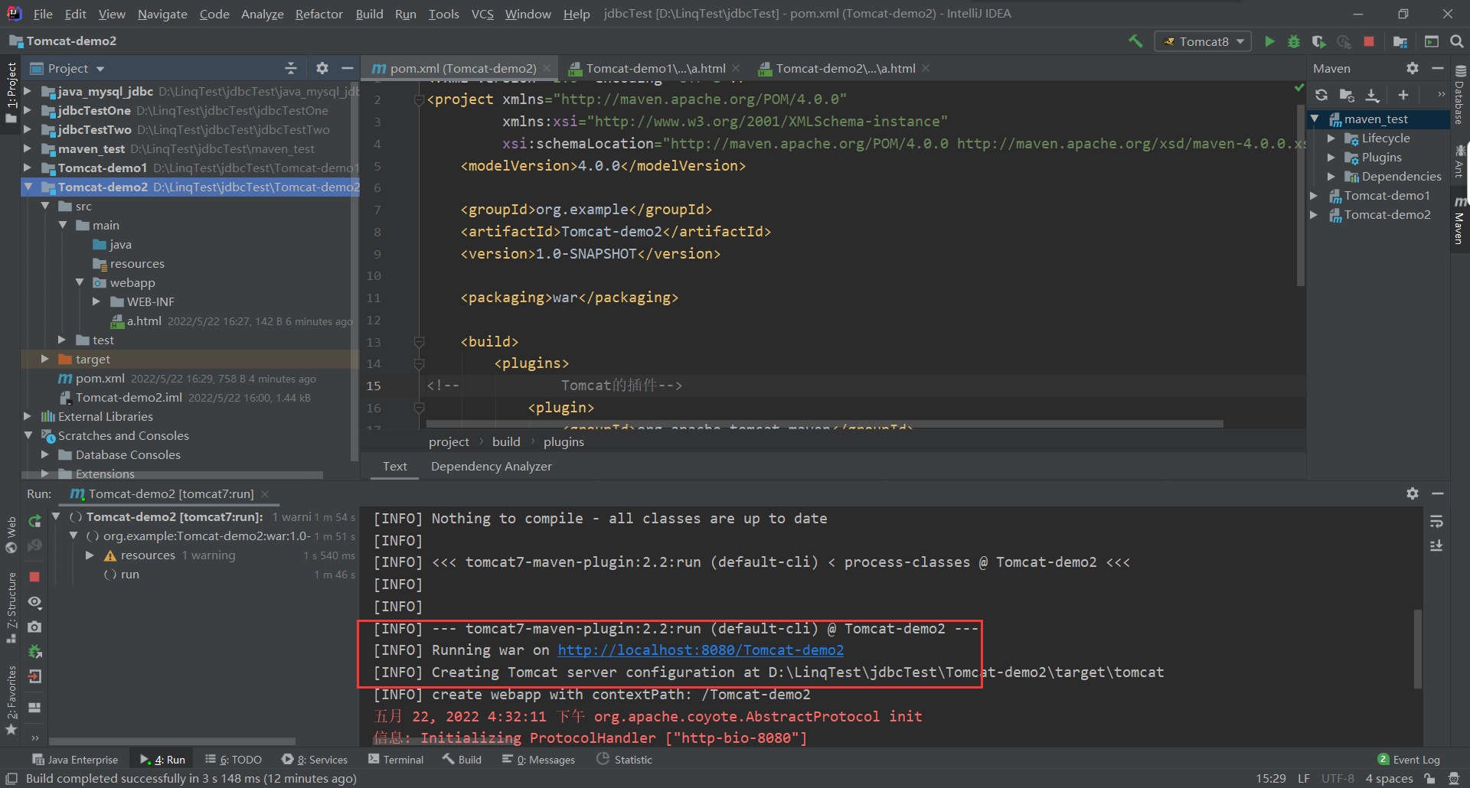The image size is (1470, 788).
Task: Expand resources warning node in Run tree
Action: click(x=90, y=555)
